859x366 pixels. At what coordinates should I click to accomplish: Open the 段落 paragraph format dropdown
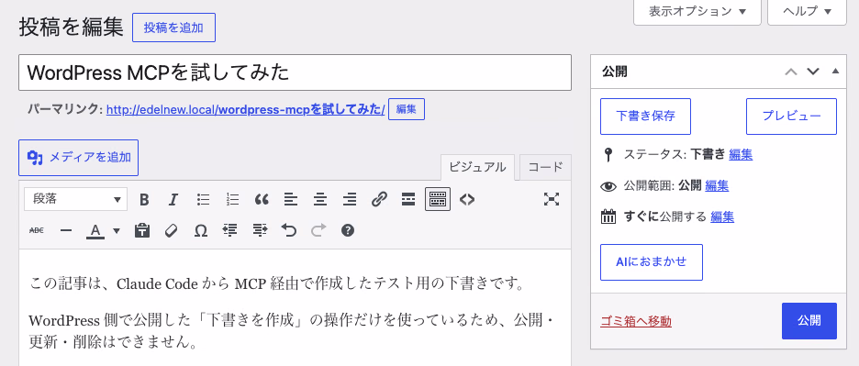point(75,199)
